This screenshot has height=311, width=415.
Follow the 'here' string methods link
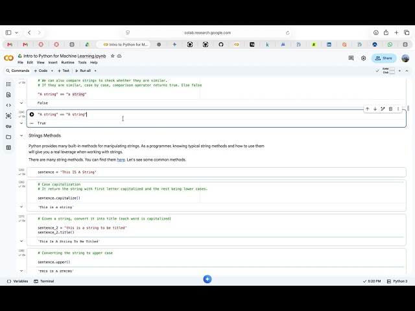click(x=121, y=160)
